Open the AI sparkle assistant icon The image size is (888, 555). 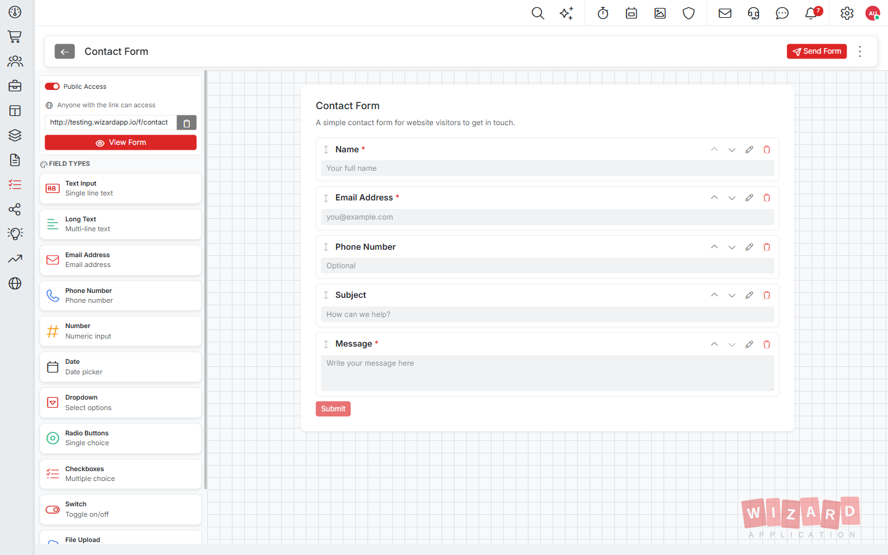point(566,13)
